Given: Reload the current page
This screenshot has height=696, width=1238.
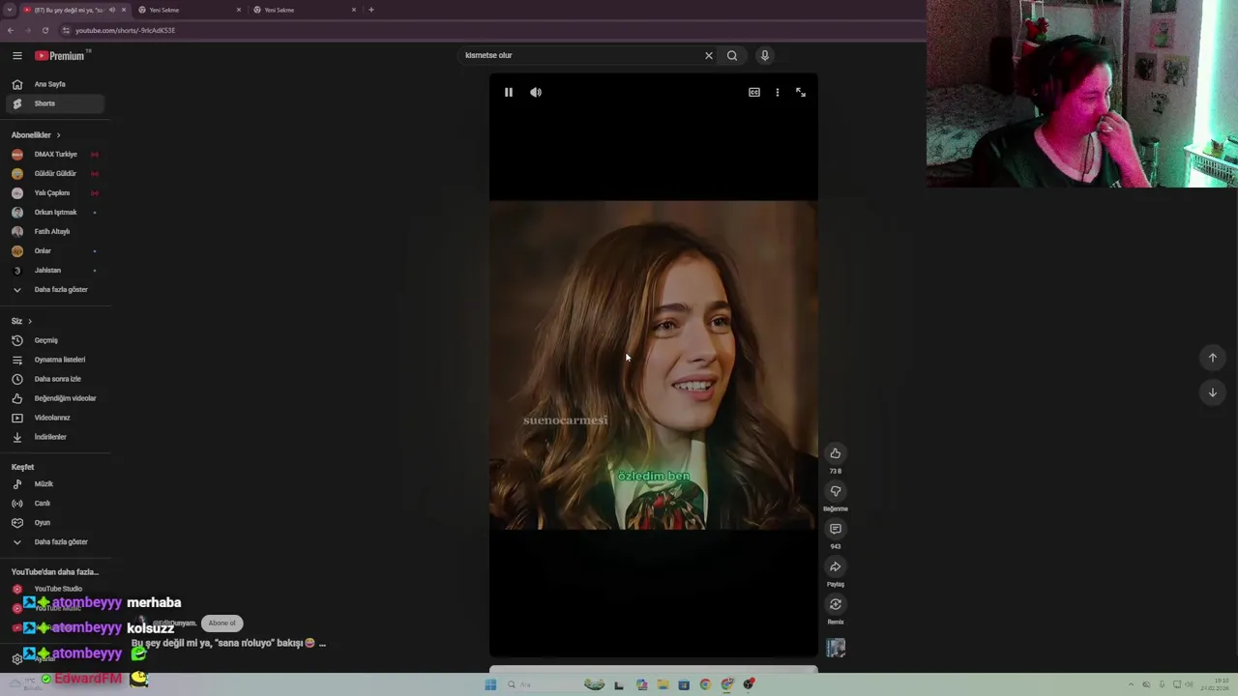Looking at the screenshot, I should click(x=45, y=30).
